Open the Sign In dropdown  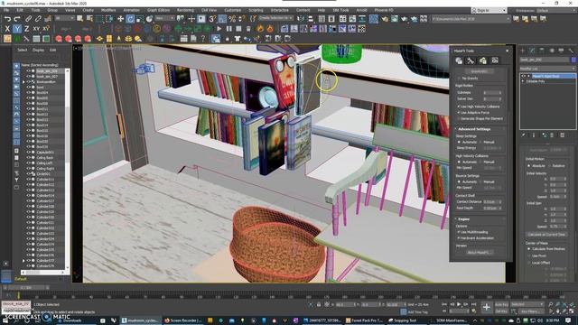click(489, 10)
